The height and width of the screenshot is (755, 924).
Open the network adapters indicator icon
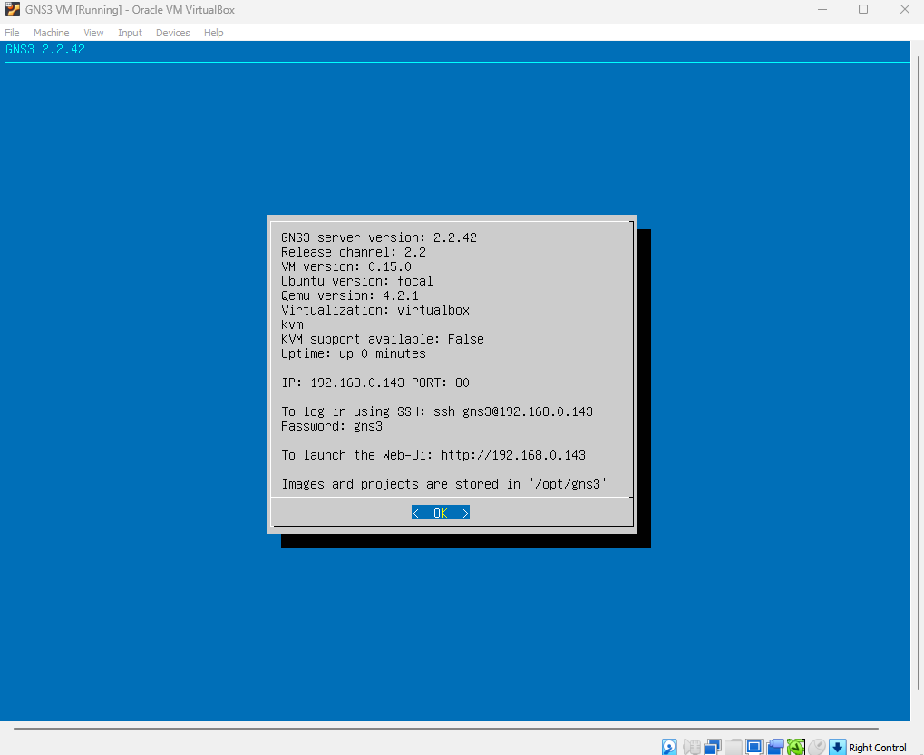[713, 747]
